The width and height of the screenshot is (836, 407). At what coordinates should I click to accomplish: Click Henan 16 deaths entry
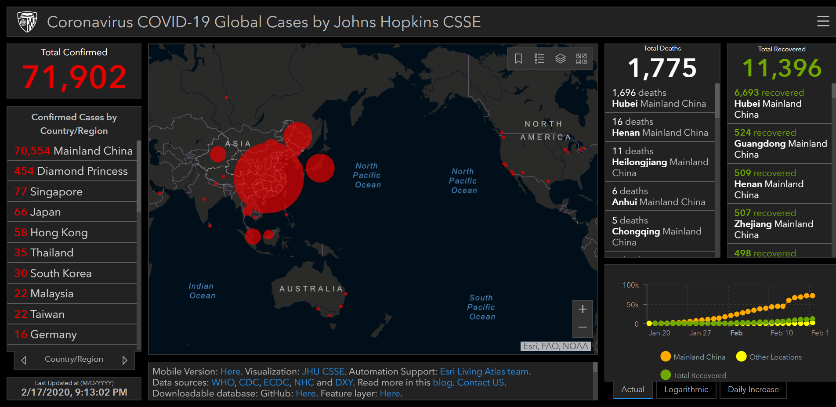click(660, 127)
